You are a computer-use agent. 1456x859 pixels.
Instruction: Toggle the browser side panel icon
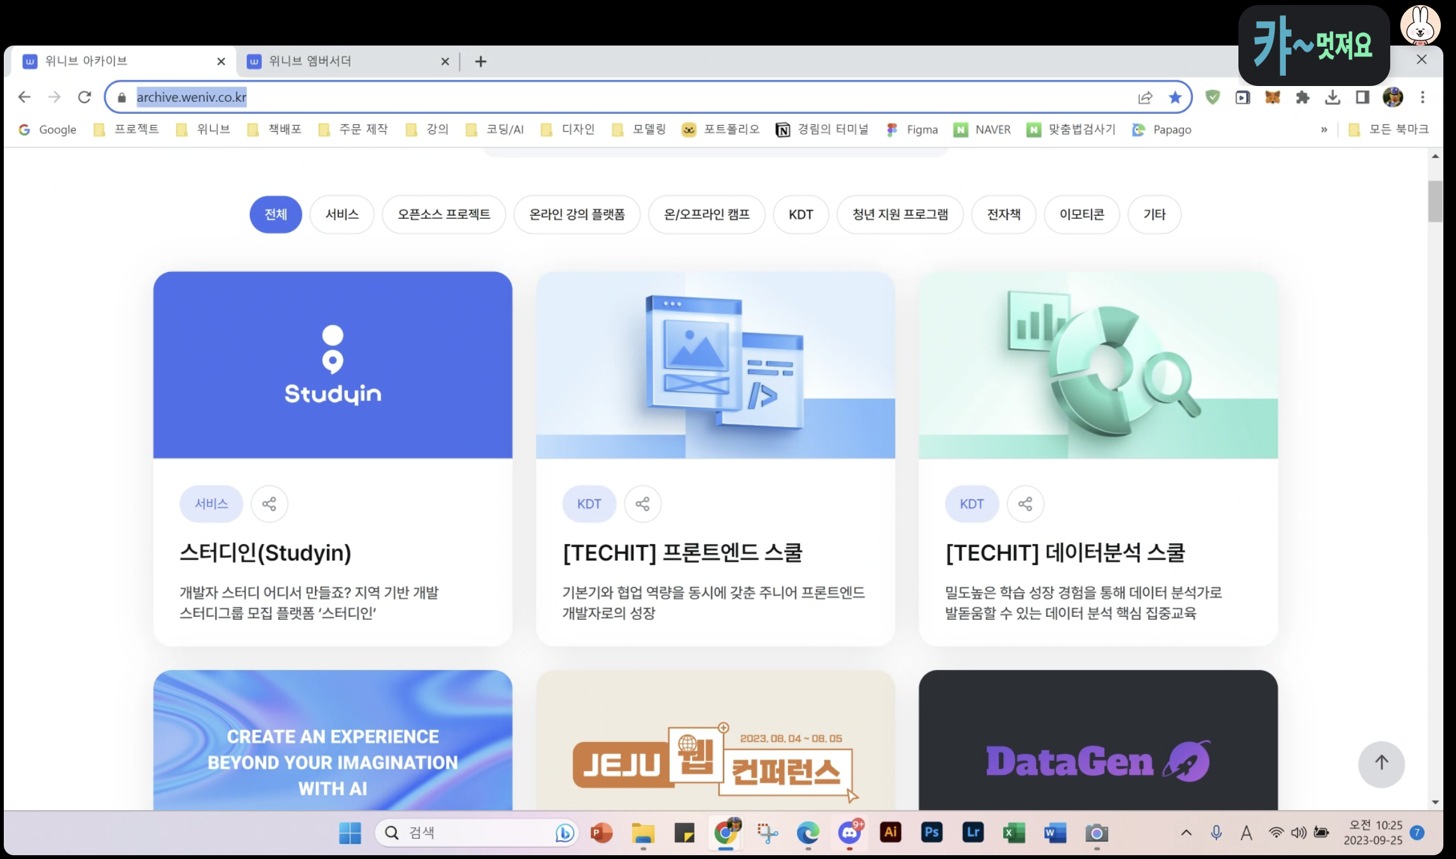(x=1362, y=97)
